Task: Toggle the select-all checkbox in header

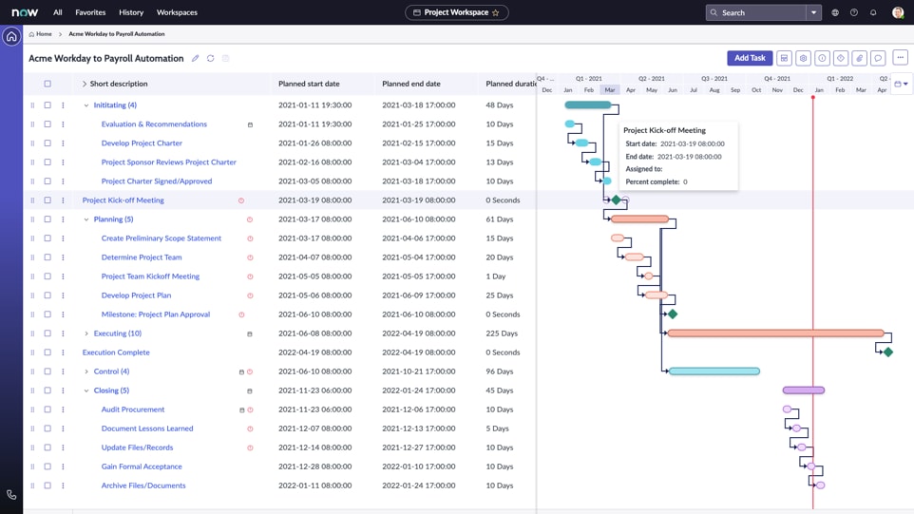Action: point(48,84)
